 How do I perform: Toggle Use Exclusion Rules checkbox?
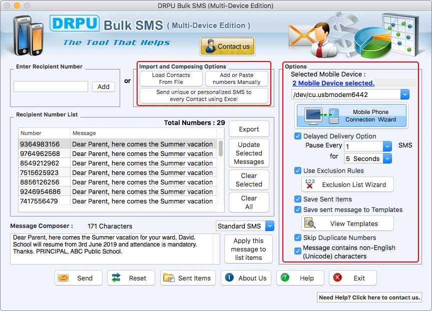(x=298, y=170)
